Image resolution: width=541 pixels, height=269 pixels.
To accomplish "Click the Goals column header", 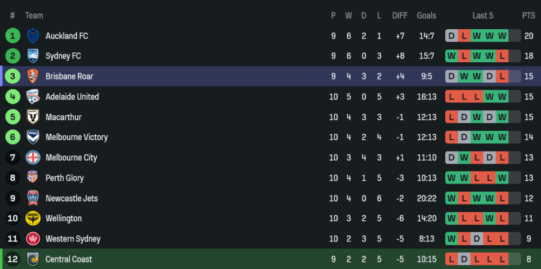I will (426, 16).
